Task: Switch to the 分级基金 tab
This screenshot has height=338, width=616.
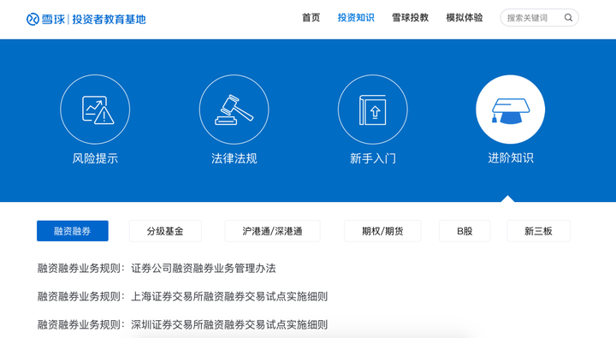Action: 165,231
